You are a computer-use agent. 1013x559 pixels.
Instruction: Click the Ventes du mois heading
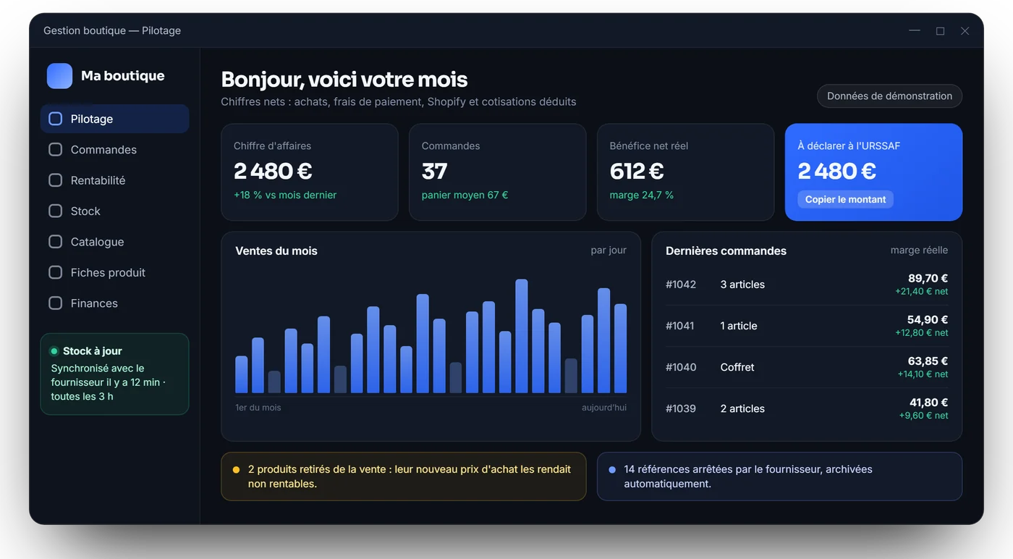pyautogui.click(x=276, y=251)
